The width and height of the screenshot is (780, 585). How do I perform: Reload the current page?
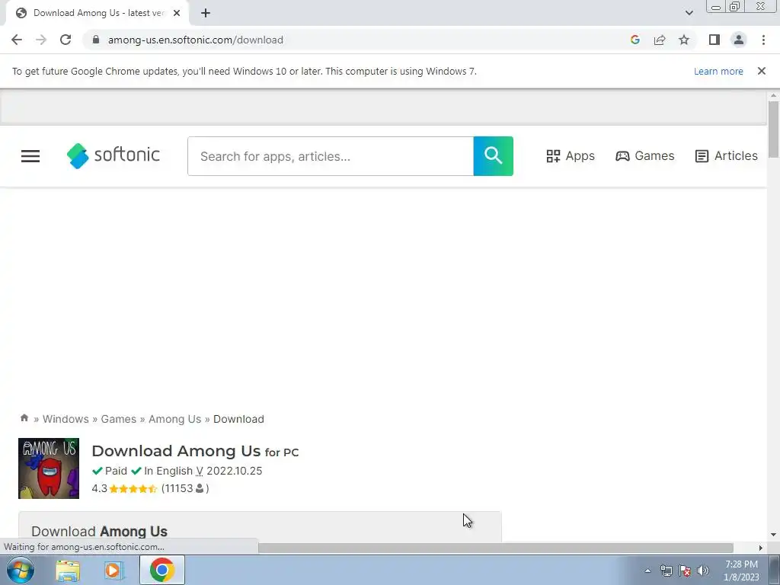66,40
